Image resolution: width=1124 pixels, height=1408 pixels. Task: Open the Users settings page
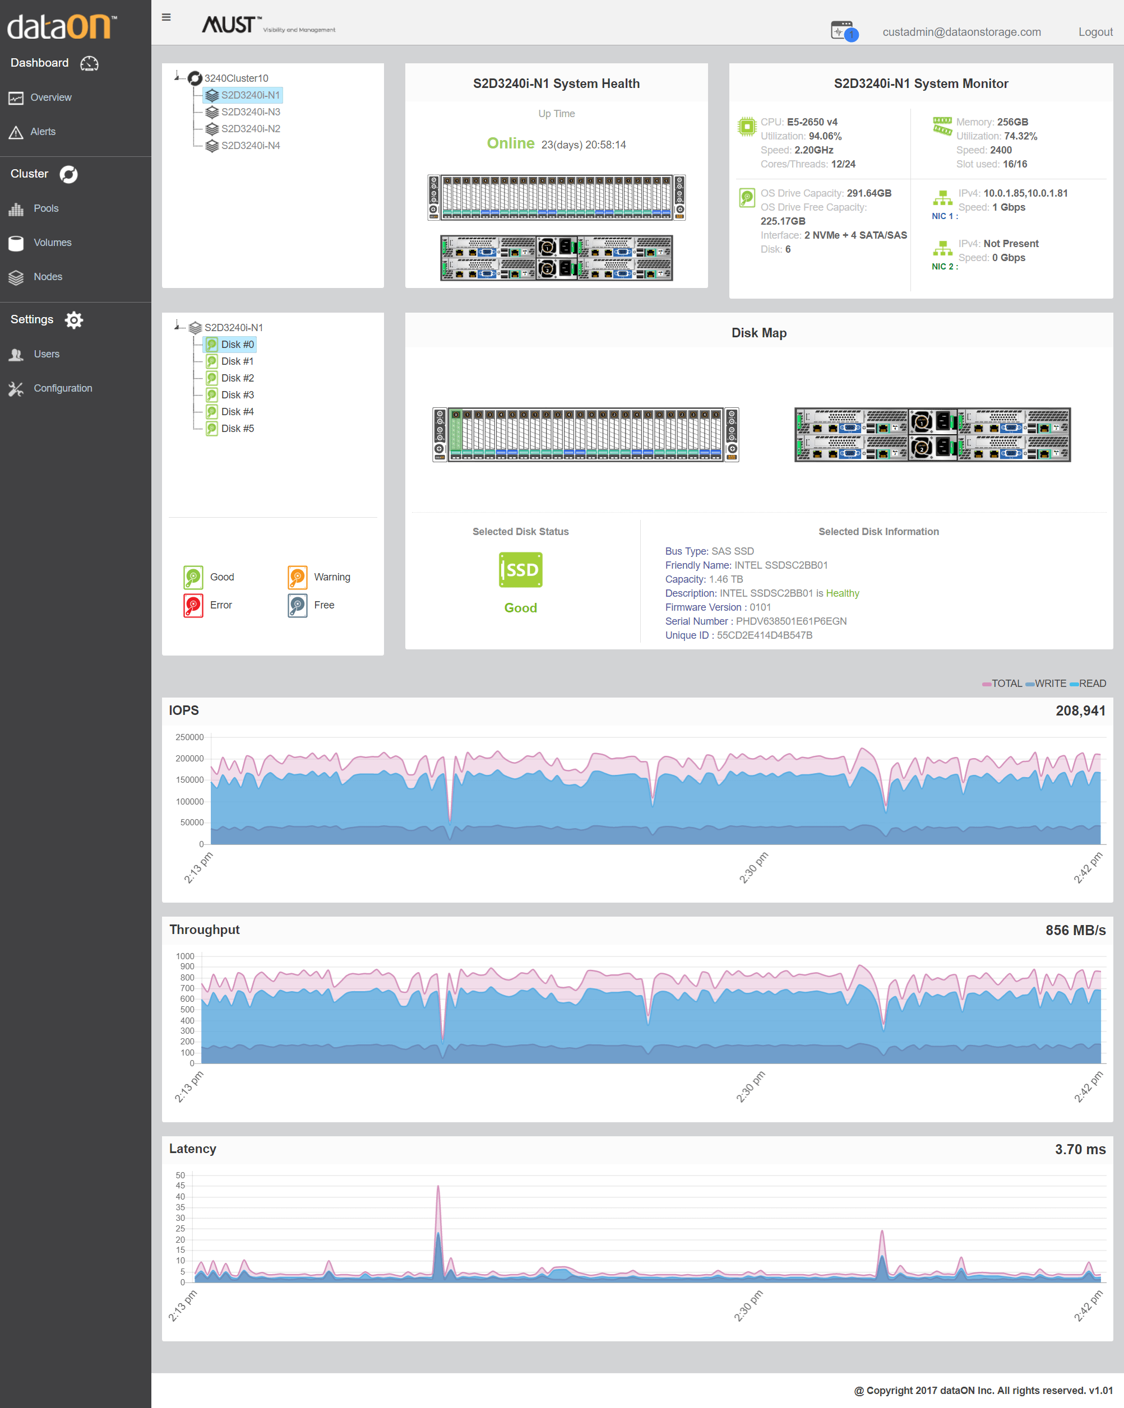point(47,354)
